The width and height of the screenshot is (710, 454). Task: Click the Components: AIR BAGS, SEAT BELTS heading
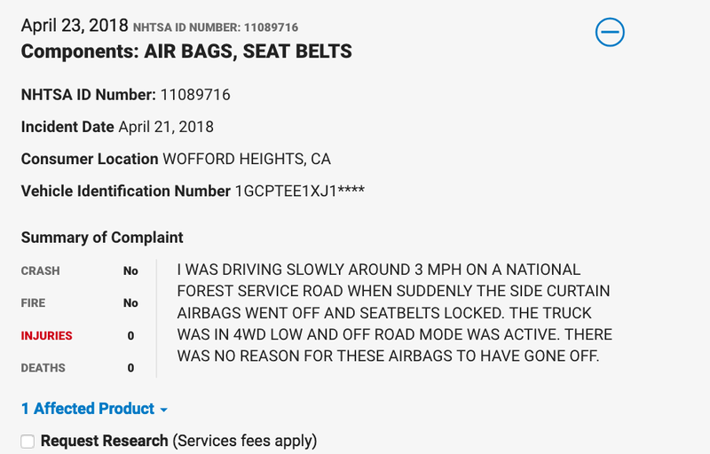pyautogui.click(x=186, y=51)
